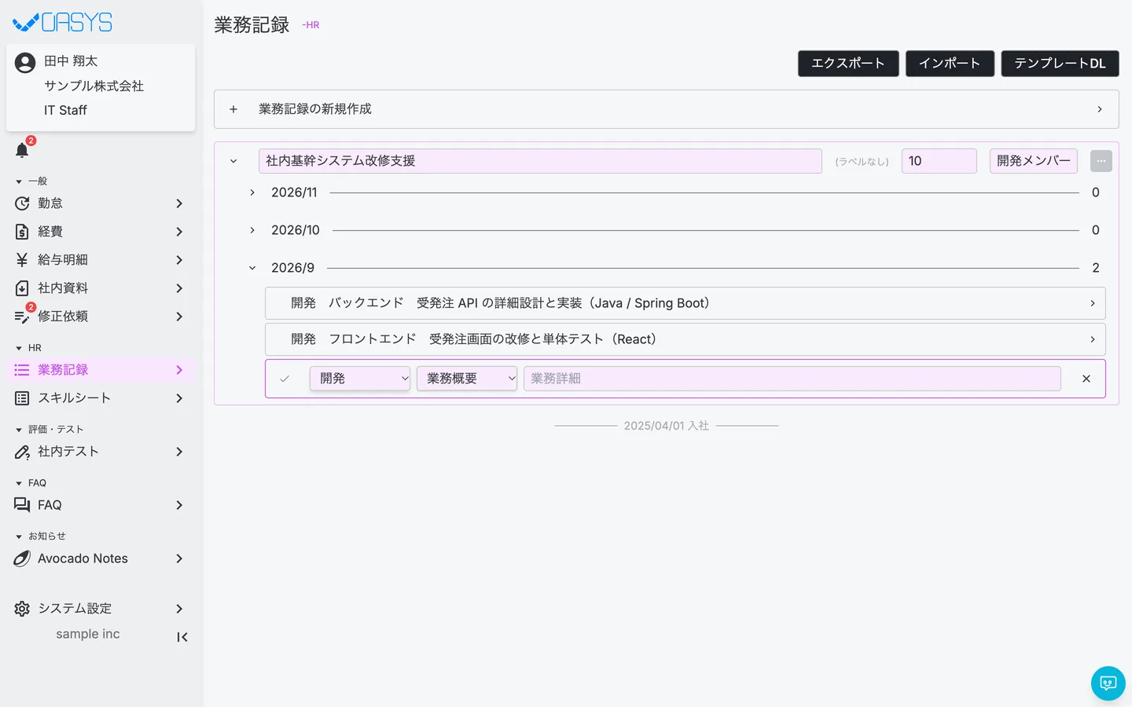Click the テンプレートDL button
This screenshot has width=1132, height=707.
click(x=1060, y=64)
